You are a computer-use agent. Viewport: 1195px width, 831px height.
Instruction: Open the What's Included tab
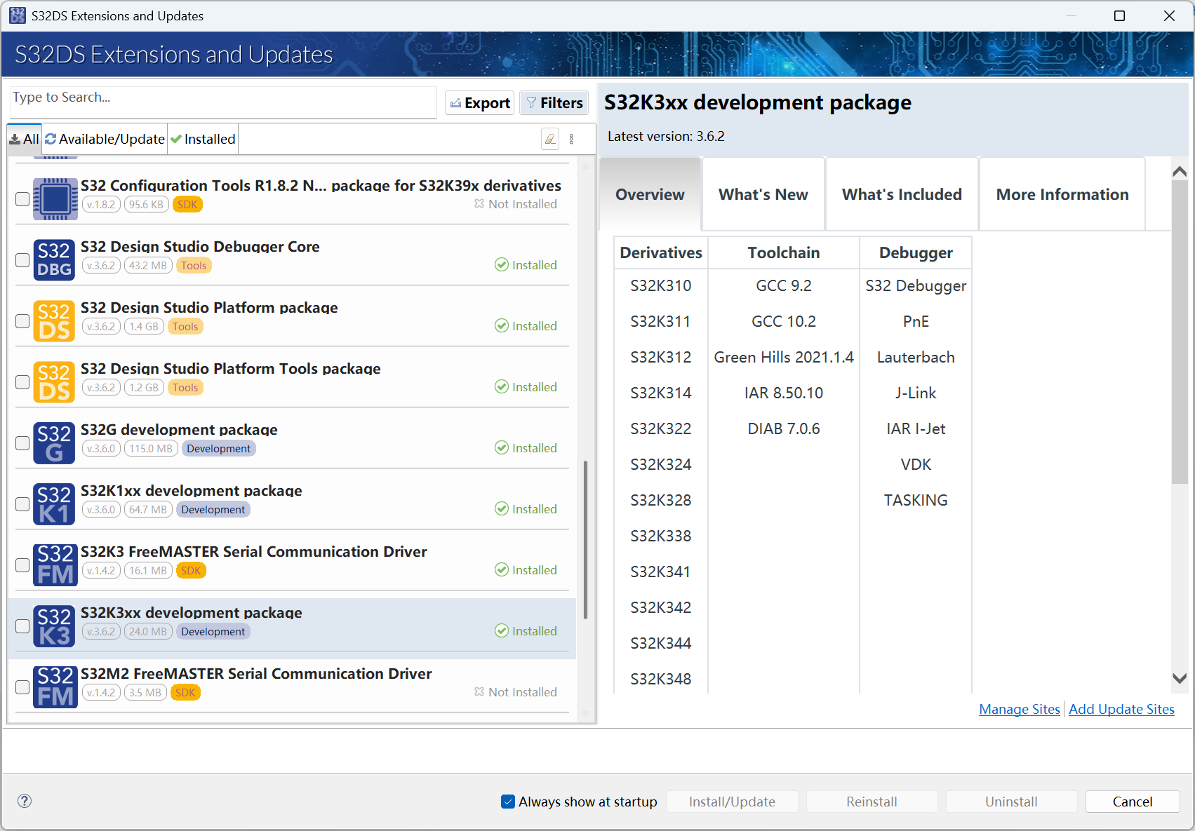(x=902, y=194)
